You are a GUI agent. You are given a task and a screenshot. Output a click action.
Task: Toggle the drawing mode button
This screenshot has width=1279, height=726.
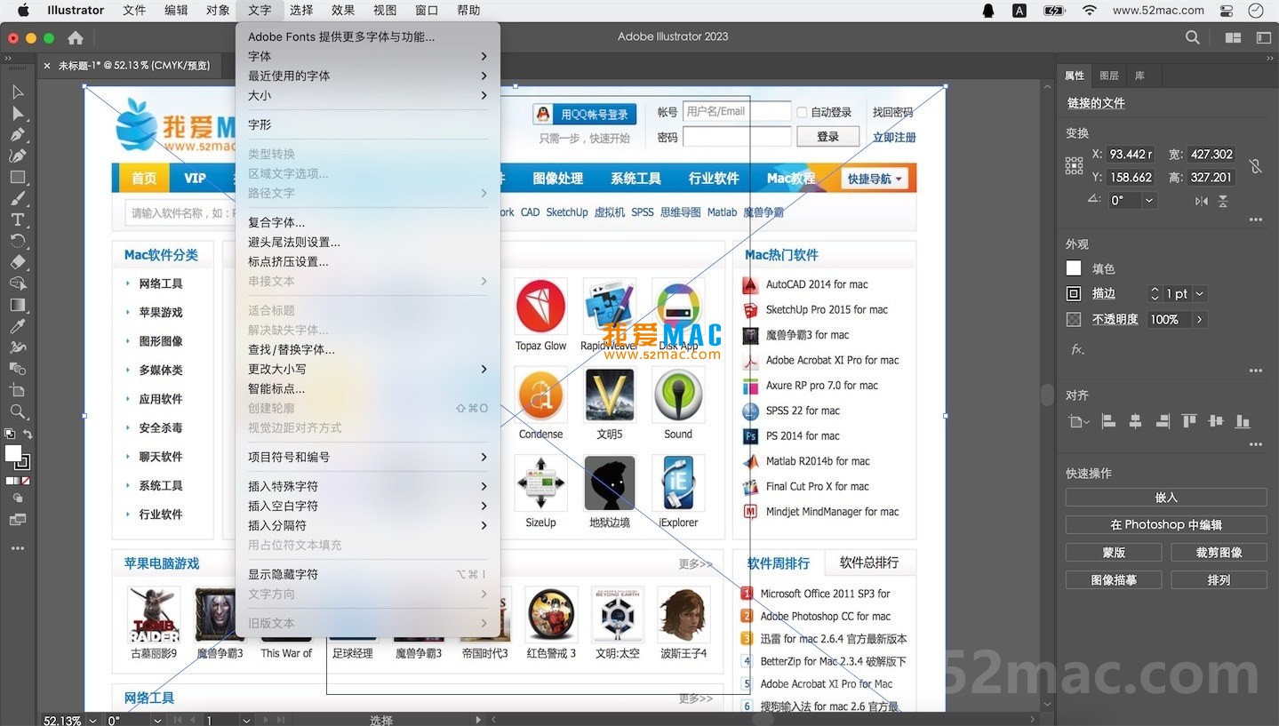pos(18,499)
